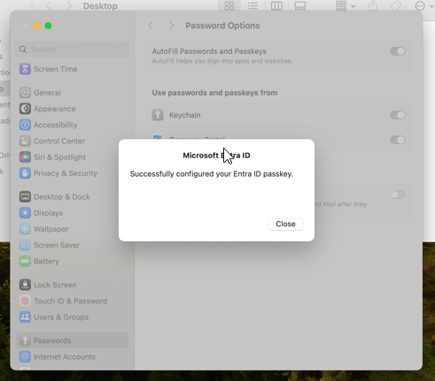The height and width of the screenshot is (381, 435).
Task: Click Privacy & Security label
Action: pyautogui.click(x=66, y=173)
